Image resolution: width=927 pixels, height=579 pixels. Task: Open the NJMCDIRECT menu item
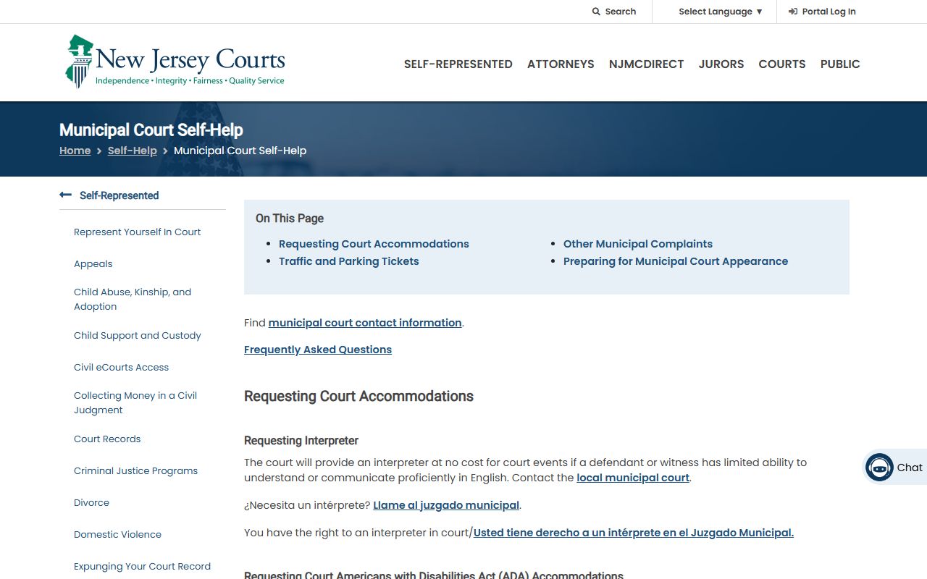(646, 64)
